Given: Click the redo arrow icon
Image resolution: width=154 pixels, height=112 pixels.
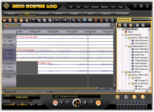Looking at the screenshot, I should pos(65,20).
